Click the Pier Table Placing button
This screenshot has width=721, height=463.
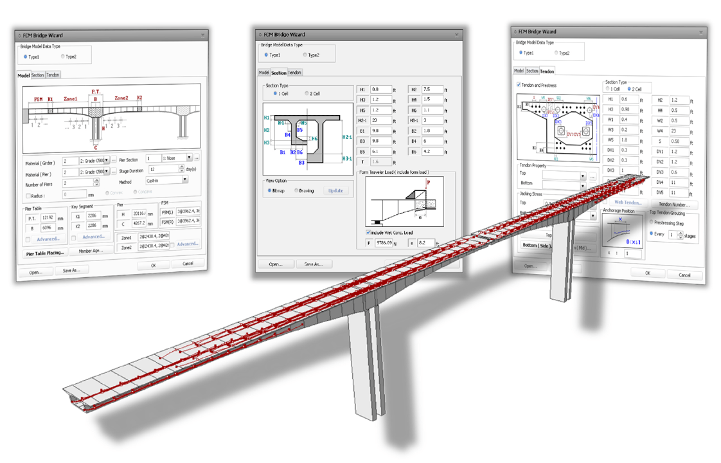tap(44, 253)
